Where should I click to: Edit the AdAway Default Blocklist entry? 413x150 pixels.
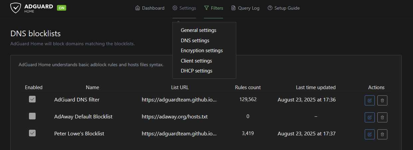[369, 117]
